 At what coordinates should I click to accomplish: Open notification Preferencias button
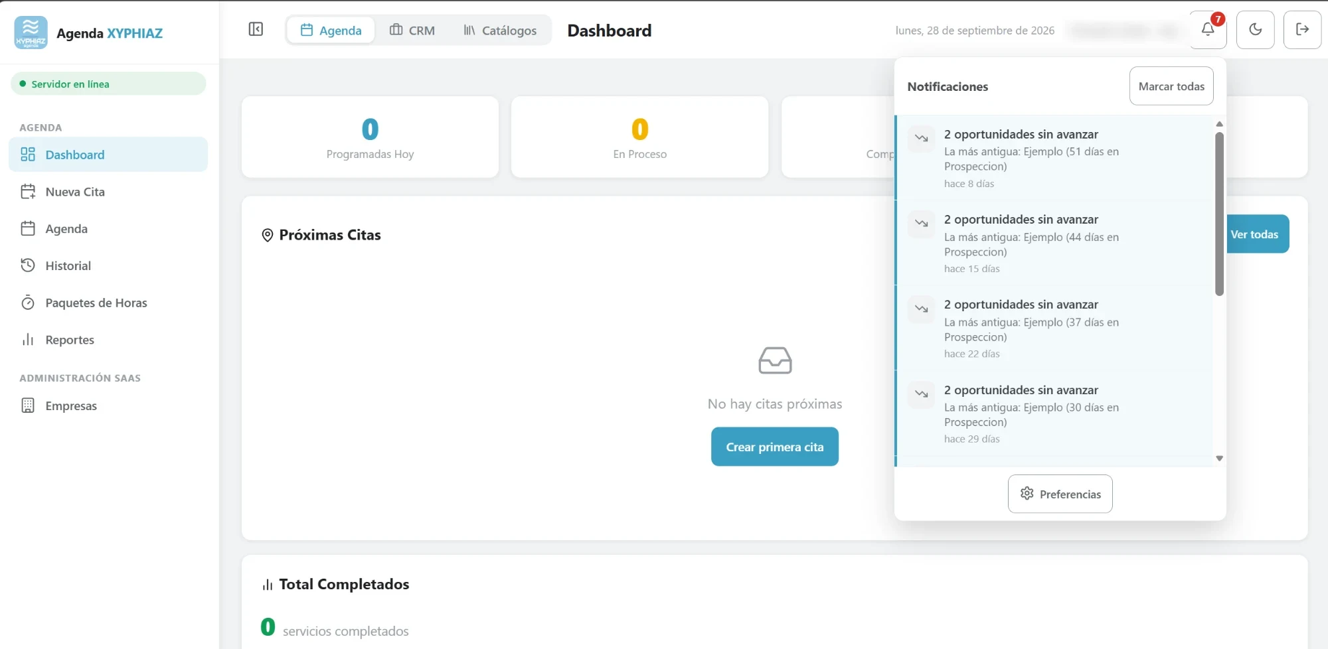1060,494
